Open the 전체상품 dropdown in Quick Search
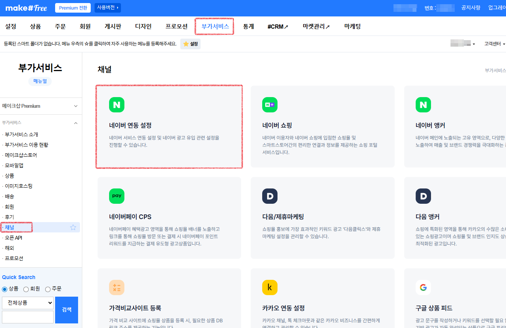This screenshot has width=506, height=328. pos(28,302)
